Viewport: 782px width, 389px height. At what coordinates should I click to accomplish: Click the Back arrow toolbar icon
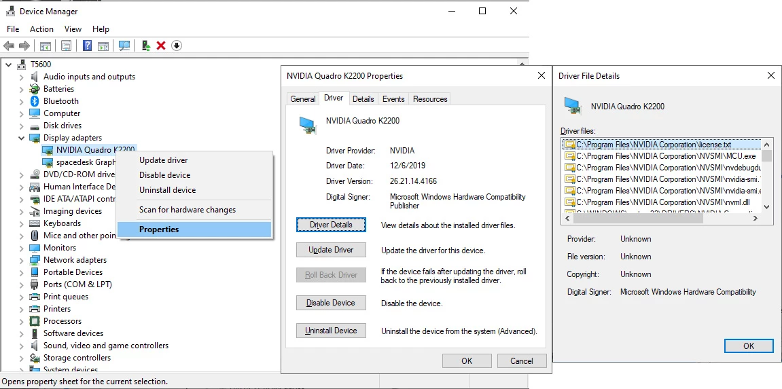[8, 45]
